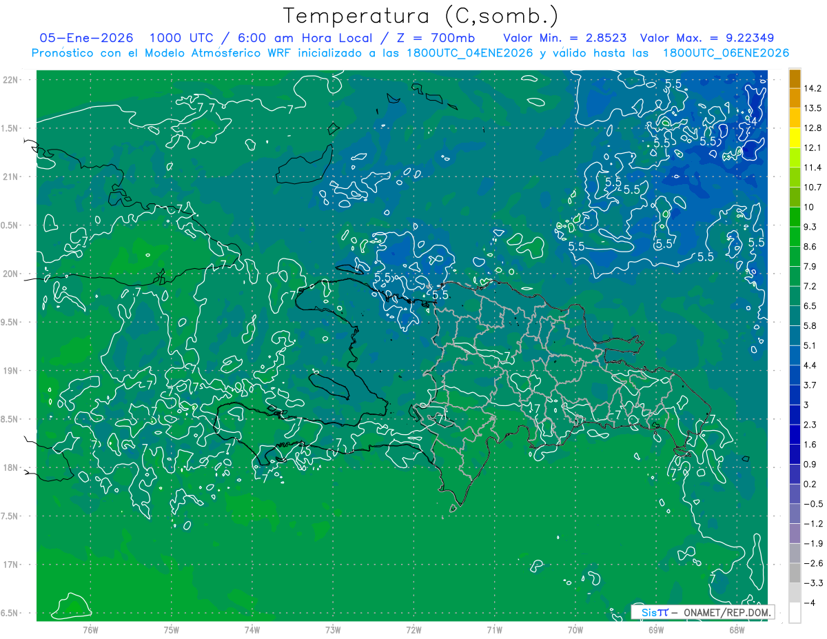Select the date text "05-Ene-2026"

click(87, 37)
